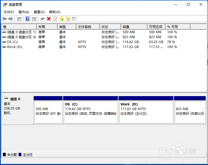This screenshot has height=165, width=208.
Task: Toggle the action pane toolbar icon
Action: [34, 19]
